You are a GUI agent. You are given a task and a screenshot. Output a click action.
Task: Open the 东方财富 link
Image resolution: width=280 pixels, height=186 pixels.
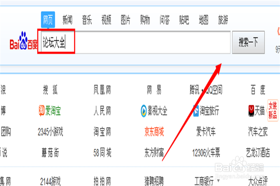tap(154, 153)
